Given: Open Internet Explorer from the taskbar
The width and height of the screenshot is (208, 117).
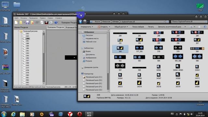Looking at the screenshot, I should [13, 114].
